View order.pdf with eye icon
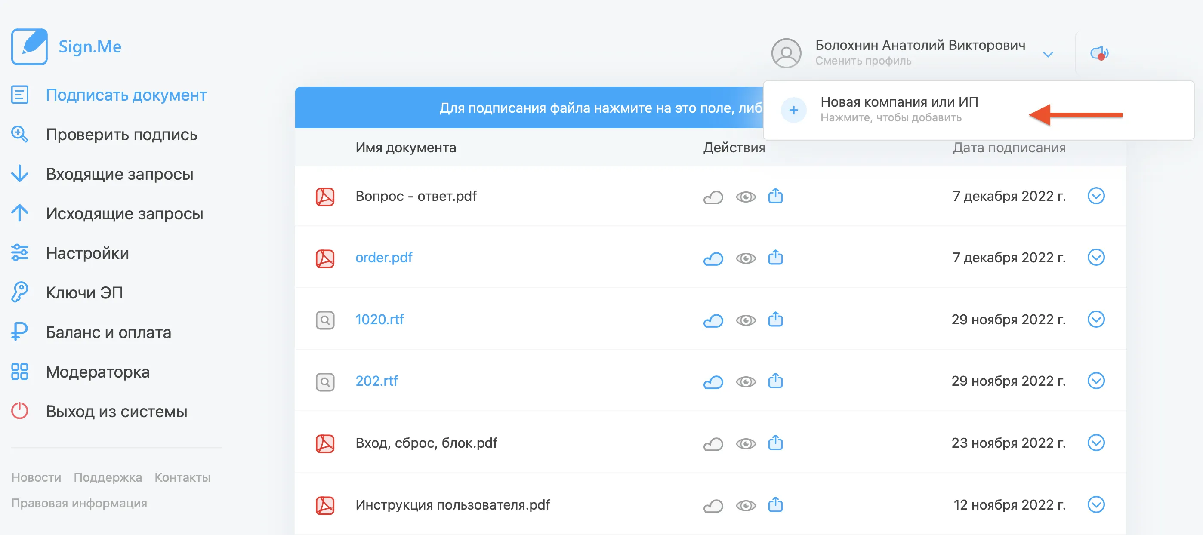 [x=746, y=258]
